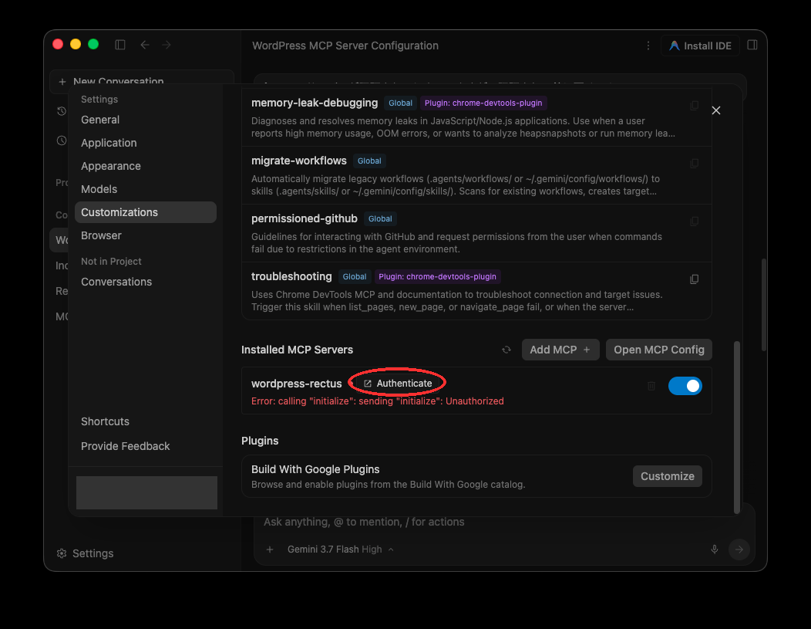Close the settings dialog with X
Viewport: 811px width, 629px height.
coord(716,110)
